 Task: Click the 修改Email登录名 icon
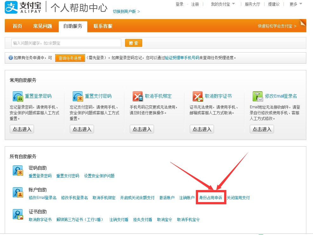pos(258,96)
